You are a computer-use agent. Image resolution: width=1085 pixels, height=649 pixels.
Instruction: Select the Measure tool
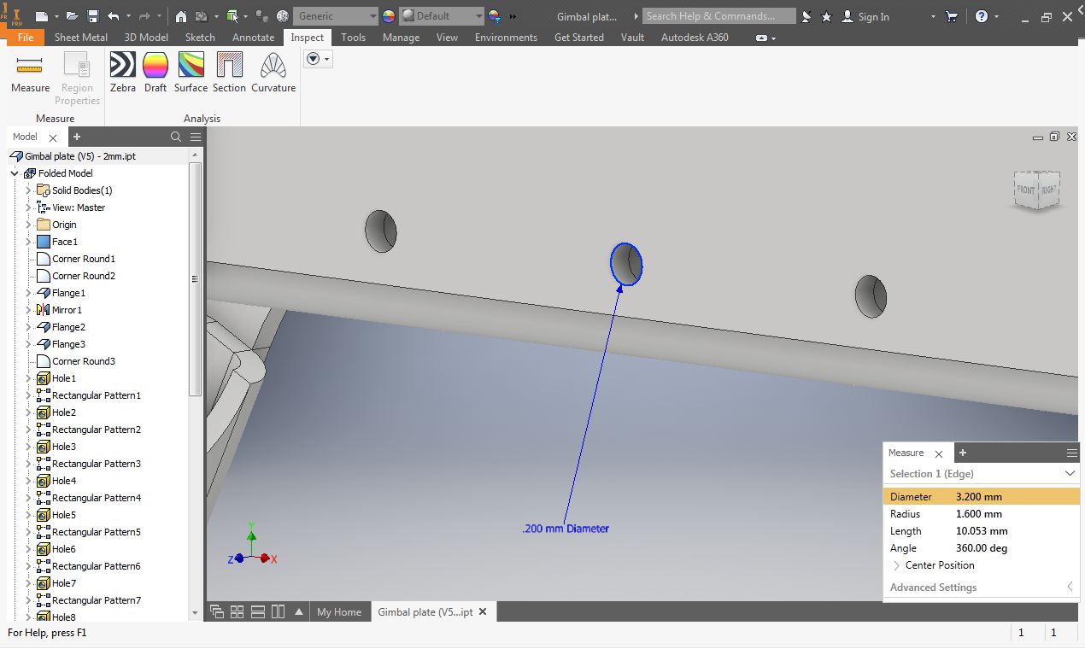point(29,73)
